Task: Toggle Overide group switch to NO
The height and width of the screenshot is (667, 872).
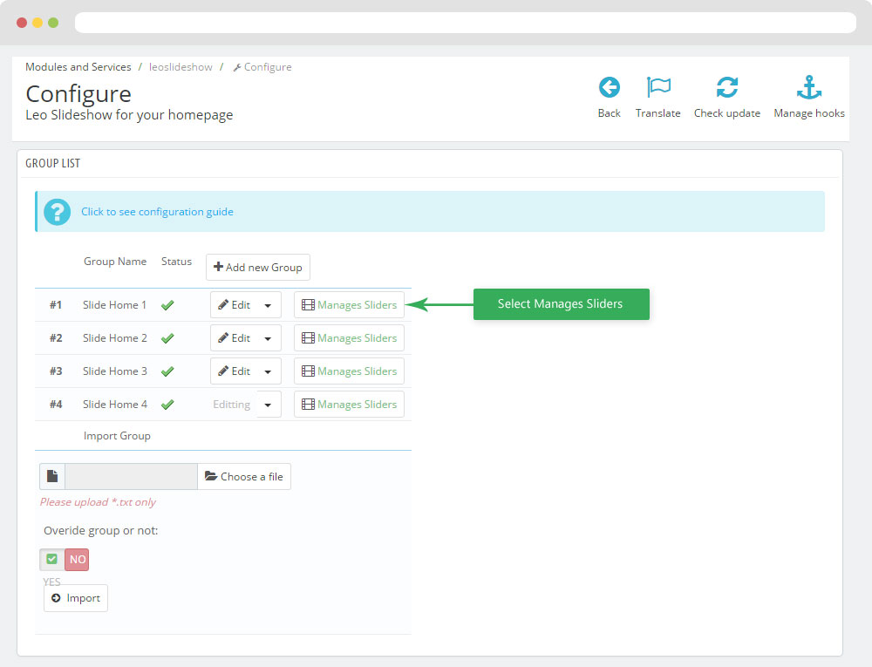Action: click(x=78, y=559)
